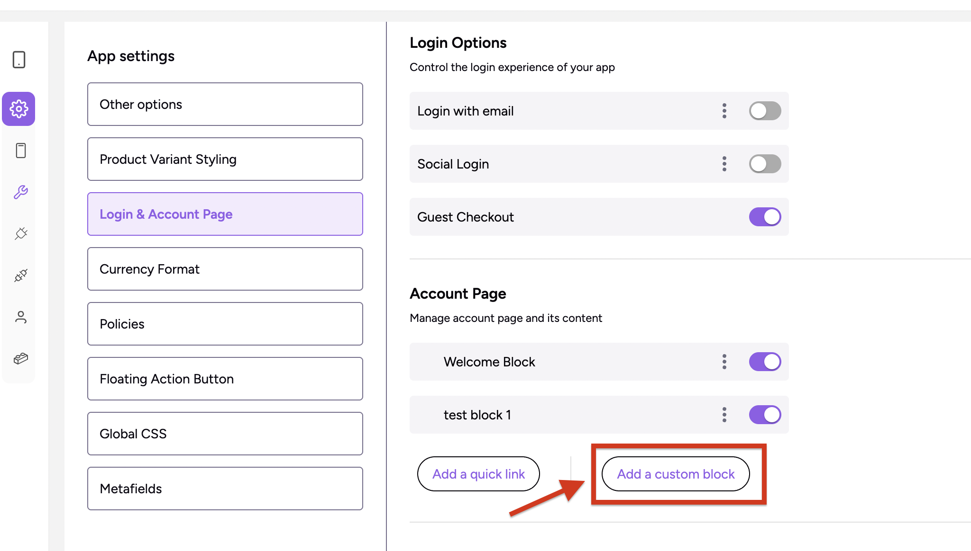This screenshot has width=971, height=551.
Task: Click the purple settings gear icon
Action: (x=19, y=109)
